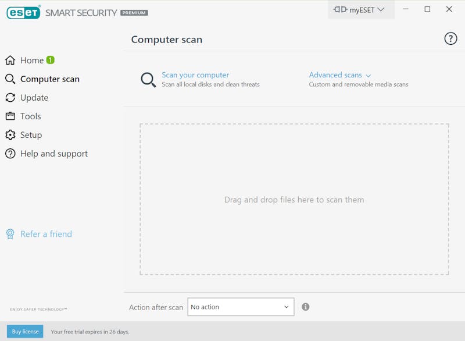Open the Tools section
Image resolution: width=465 pixels, height=341 pixels.
(x=31, y=116)
